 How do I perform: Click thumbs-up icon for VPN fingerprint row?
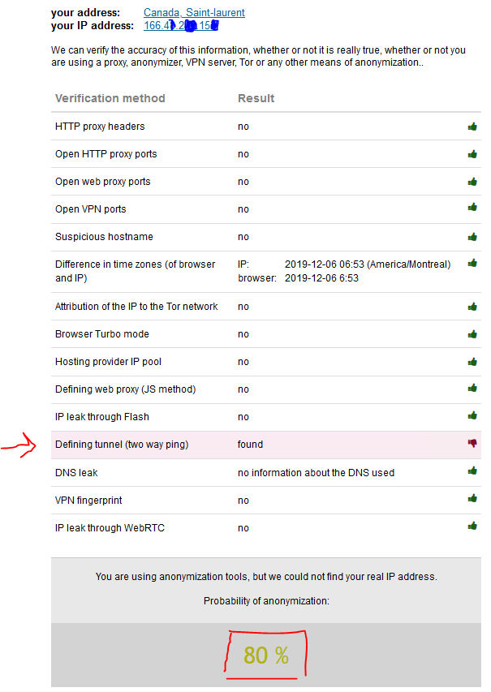point(472,498)
